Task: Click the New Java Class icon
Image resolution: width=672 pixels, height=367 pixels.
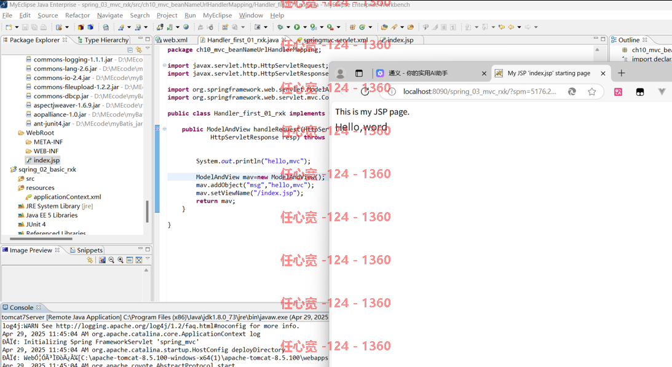Action: coord(362,27)
